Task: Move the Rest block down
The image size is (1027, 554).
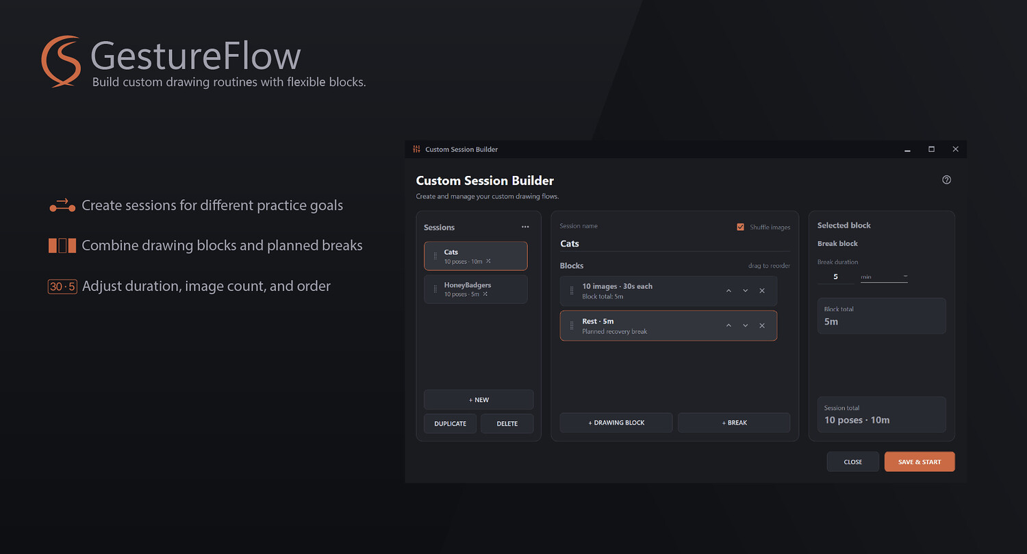Action: point(746,325)
